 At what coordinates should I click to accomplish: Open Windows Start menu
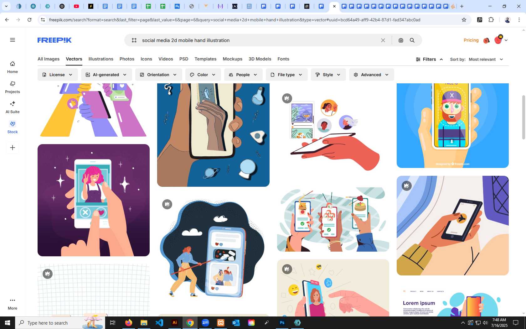(8, 323)
